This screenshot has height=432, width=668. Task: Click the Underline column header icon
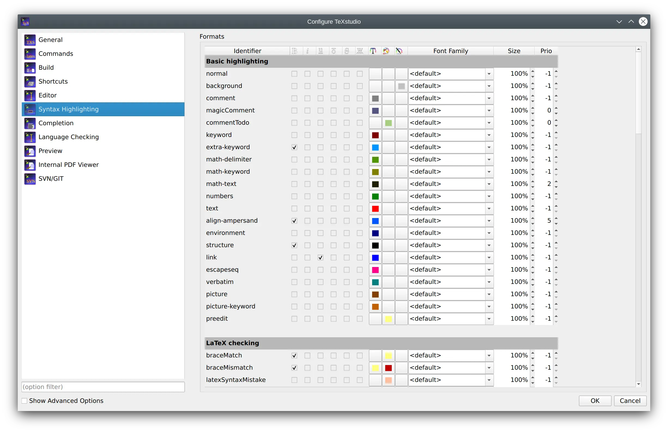point(321,51)
